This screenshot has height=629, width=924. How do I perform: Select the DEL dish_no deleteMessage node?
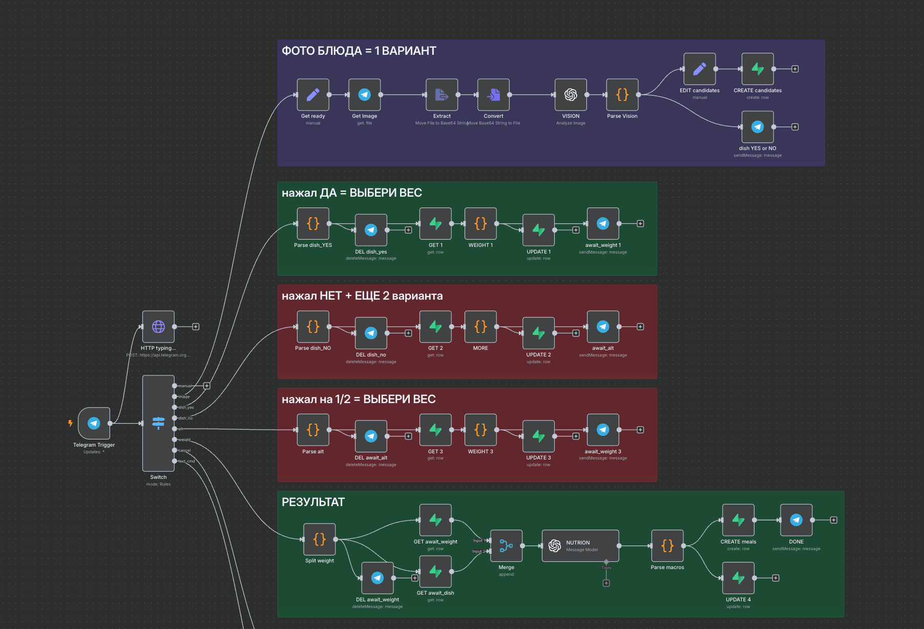pos(371,333)
